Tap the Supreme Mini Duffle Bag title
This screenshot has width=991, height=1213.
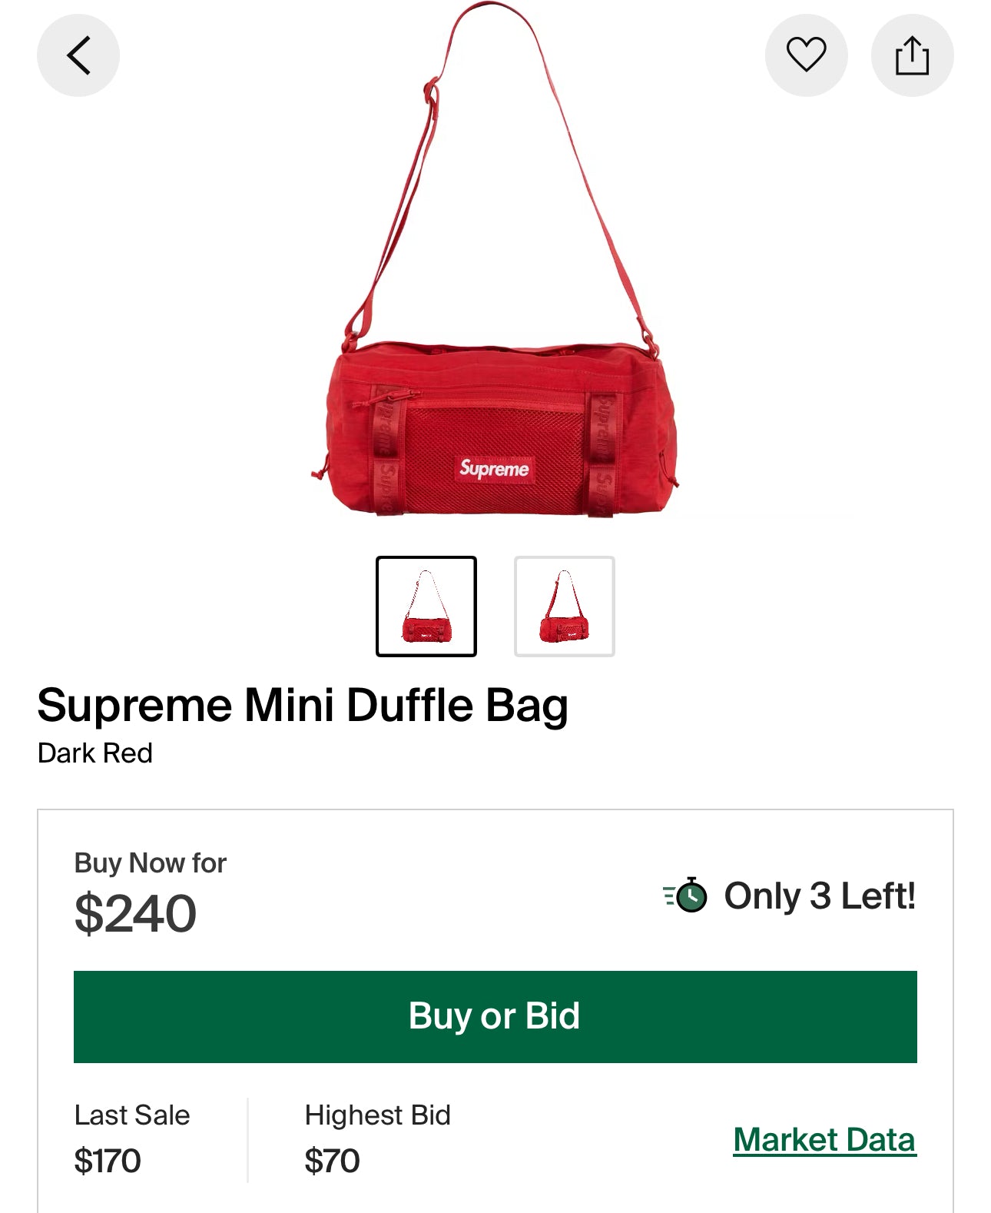coord(303,705)
